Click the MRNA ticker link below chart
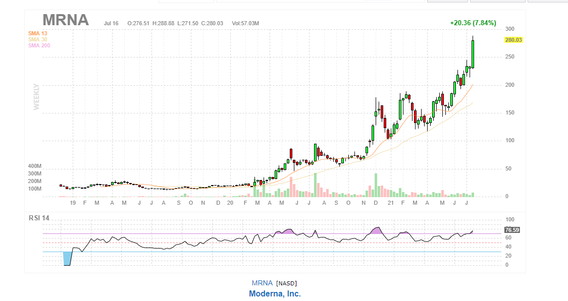The width and height of the screenshot is (568, 301). (x=262, y=283)
